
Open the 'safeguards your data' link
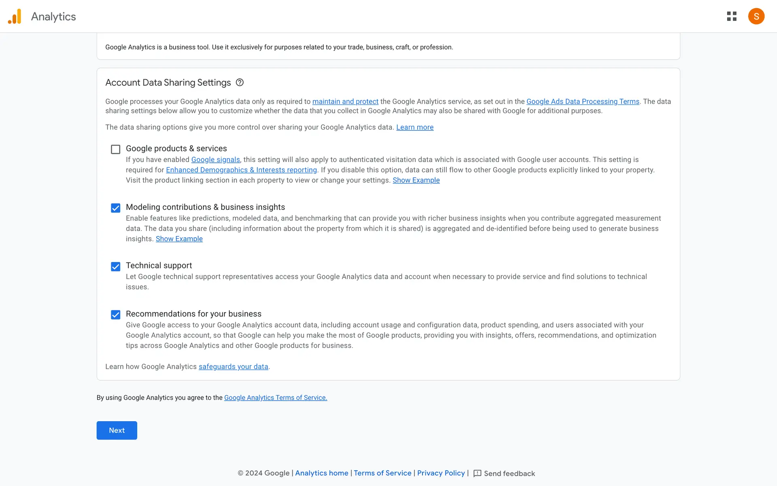click(x=233, y=367)
